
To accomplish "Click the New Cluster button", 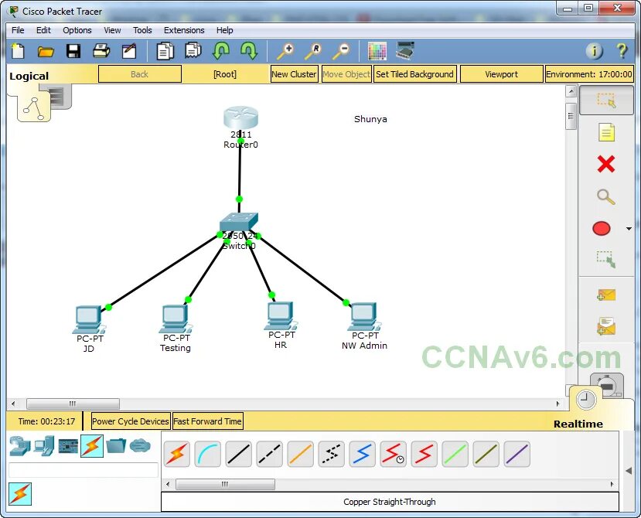I will click(294, 74).
